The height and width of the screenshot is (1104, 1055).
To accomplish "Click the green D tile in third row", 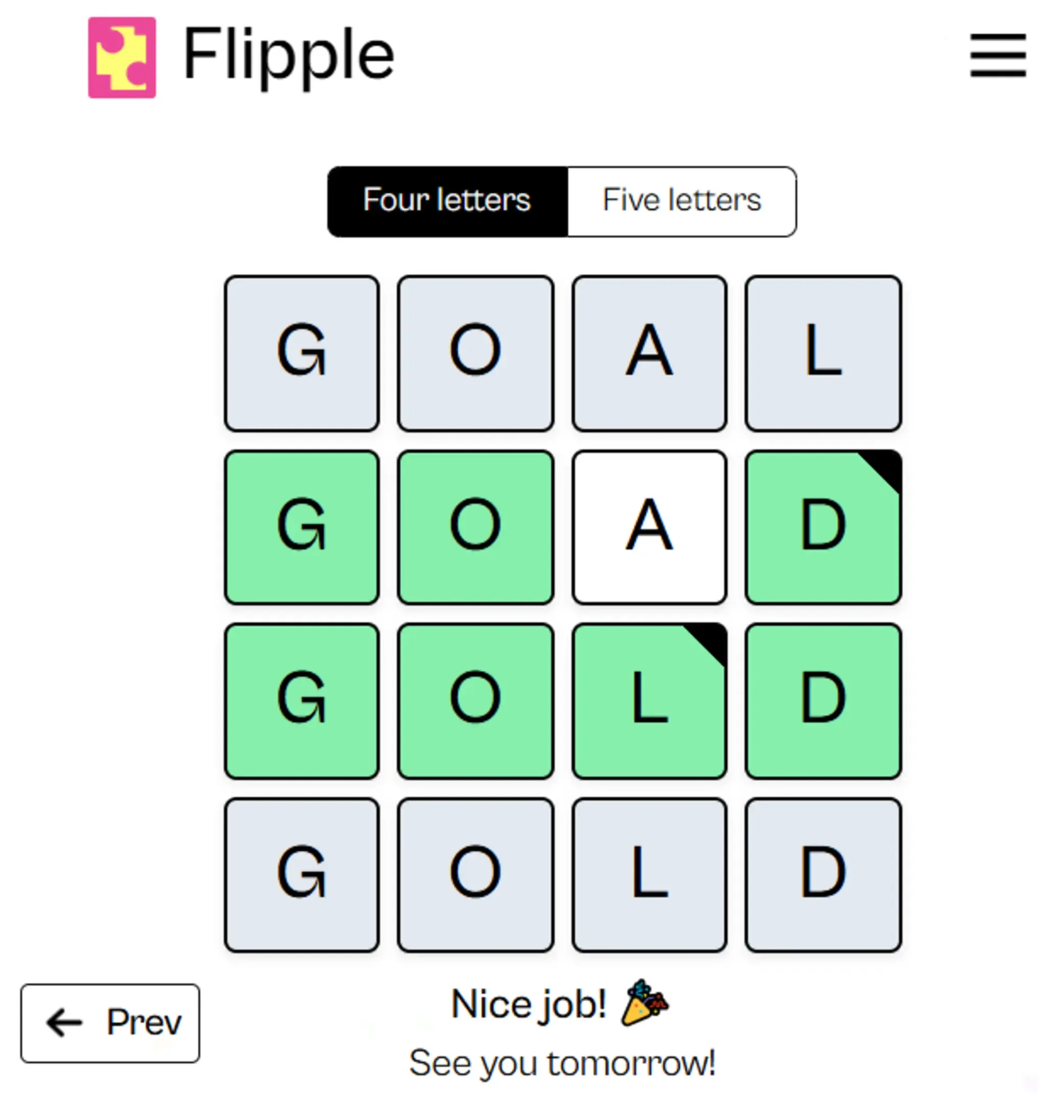I will pos(823,701).
